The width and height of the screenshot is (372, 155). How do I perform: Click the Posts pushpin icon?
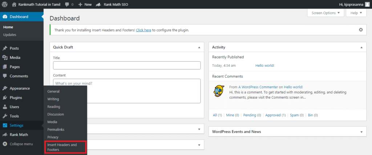coord(5,48)
